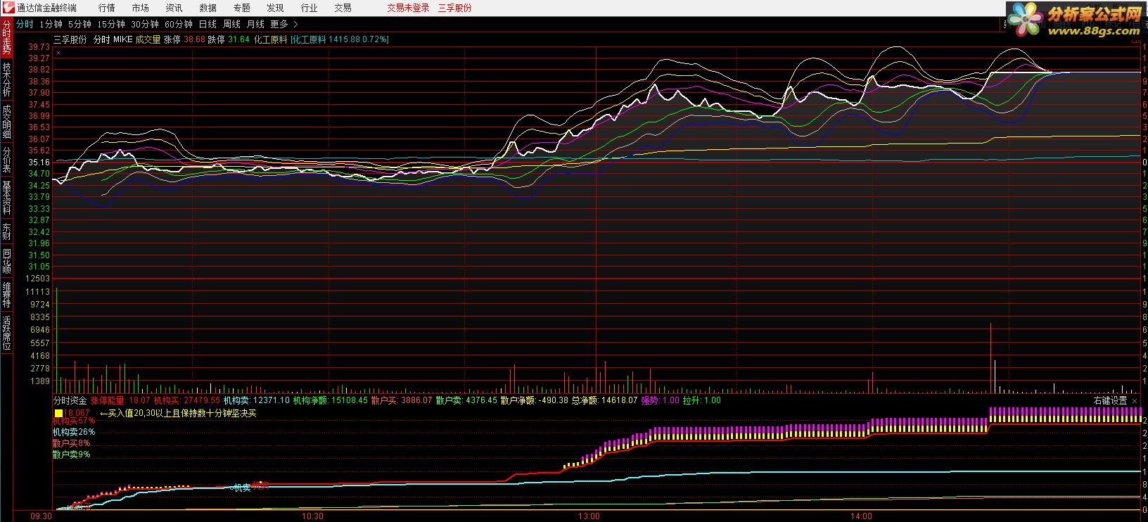Screen dimensions: 1148x522
Task: Open the 发现 menu
Action: click(x=275, y=8)
